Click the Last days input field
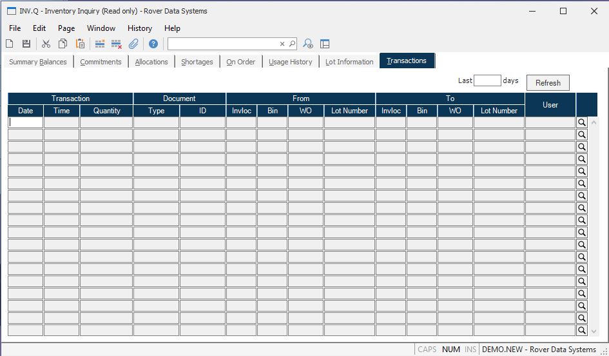 pyautogui.click(x=487, y=81)
